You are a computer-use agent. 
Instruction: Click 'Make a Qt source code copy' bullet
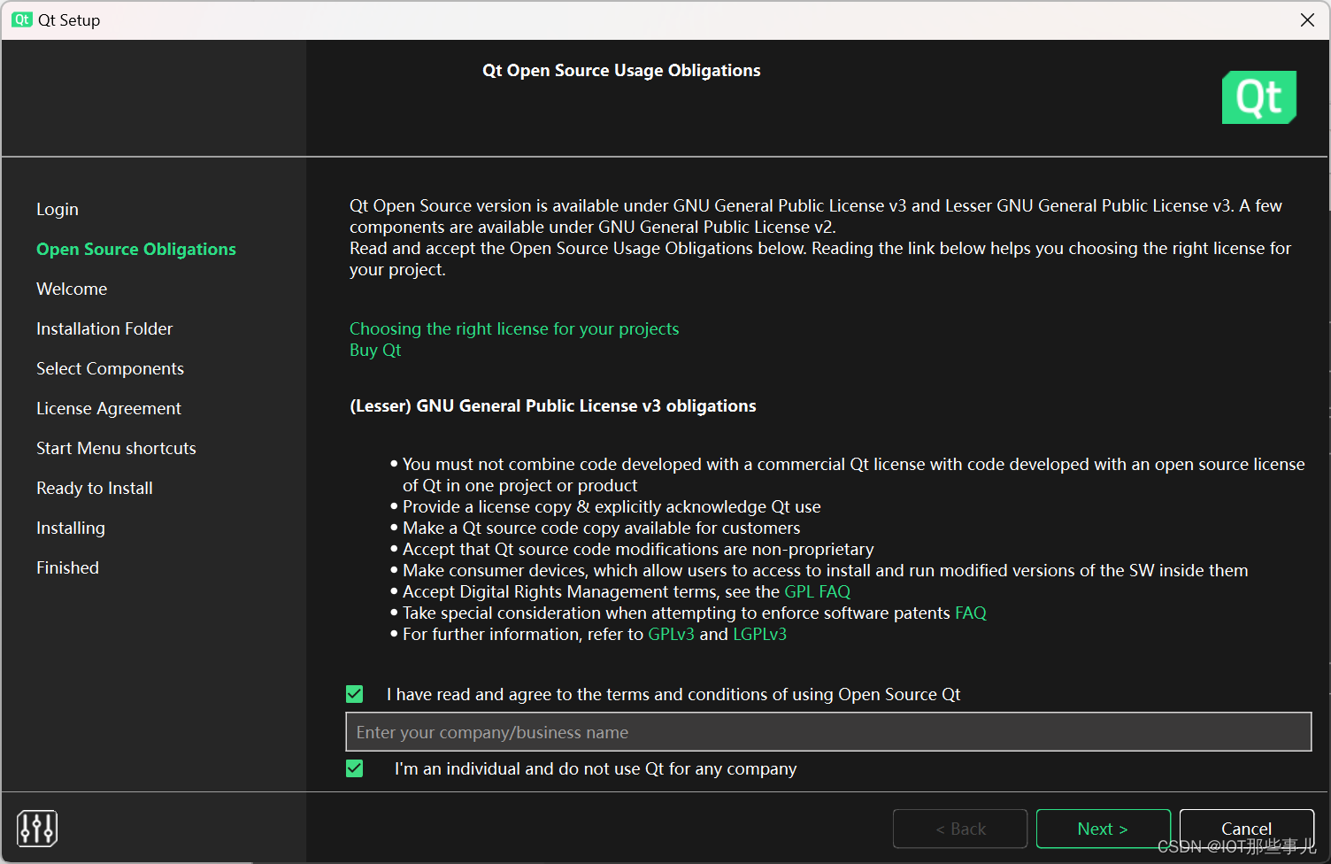[x=601, y=528]
